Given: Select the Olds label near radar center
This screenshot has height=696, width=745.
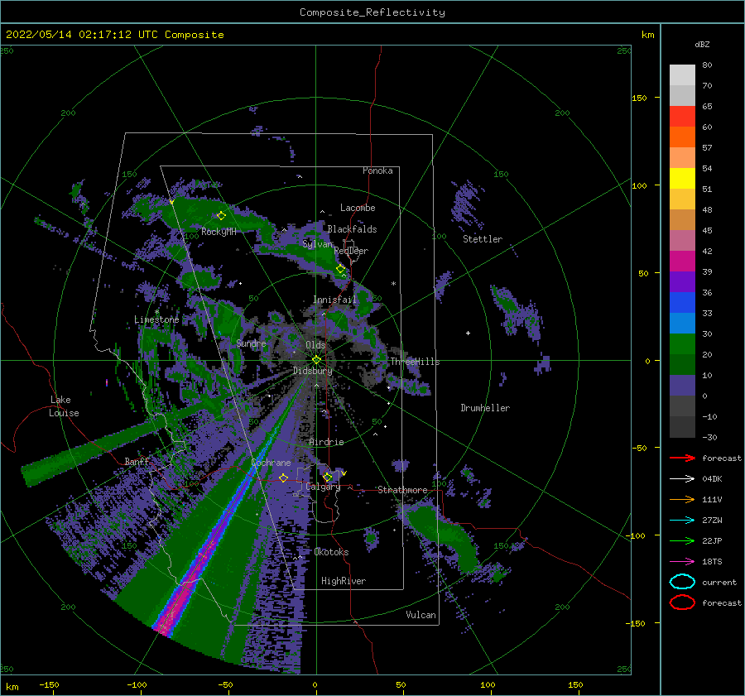Looking at the screenshot, I should pyautogui.click(x=315, y=345).
